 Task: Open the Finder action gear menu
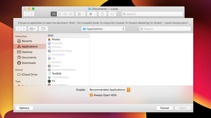92,14
